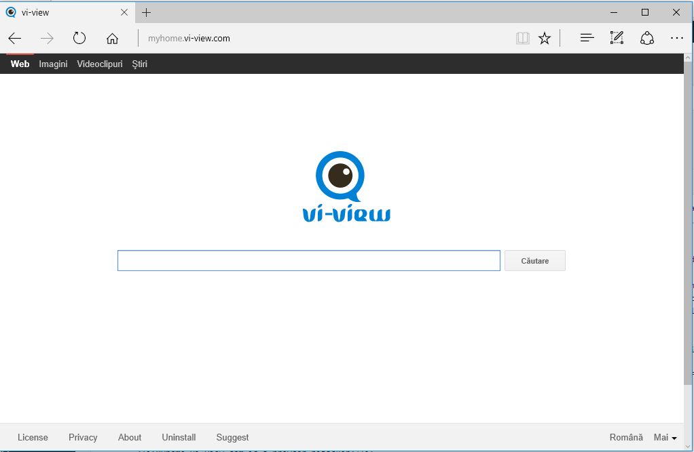Start a Web Note annotation
Image resolution: width=694 pixels, height=452 pixels.
tap(617, 37)
